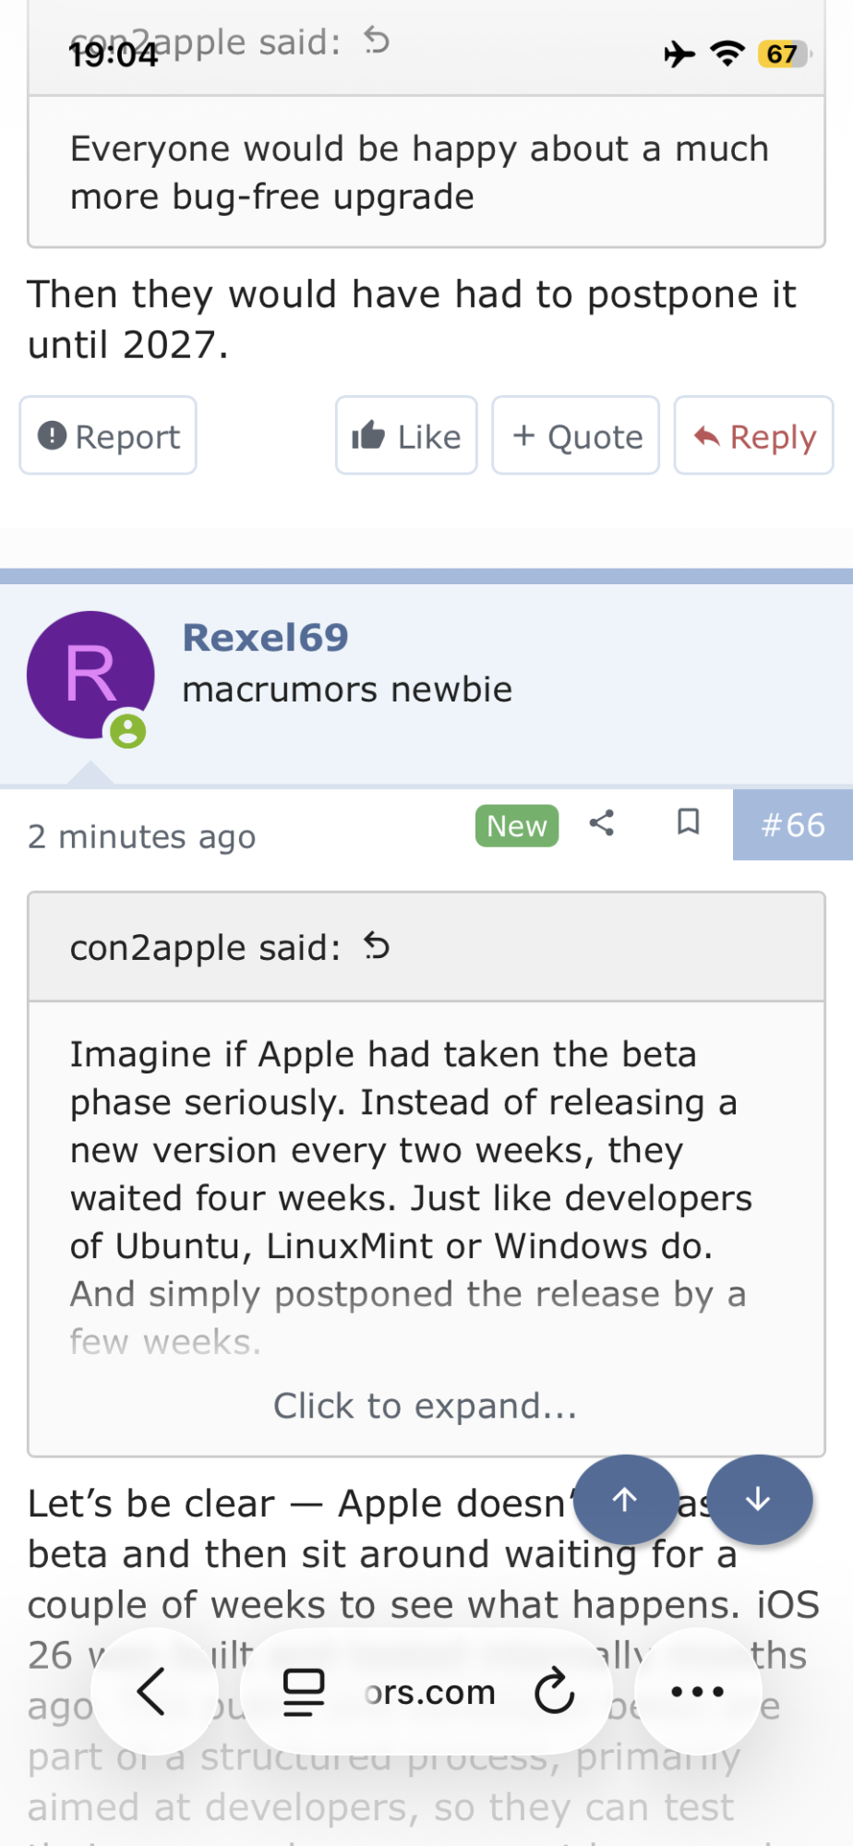The width and height of the screenshot is (853, 1846).
Task: Tap the scroll-down arrow floating button
Action: click(759, 1500)
